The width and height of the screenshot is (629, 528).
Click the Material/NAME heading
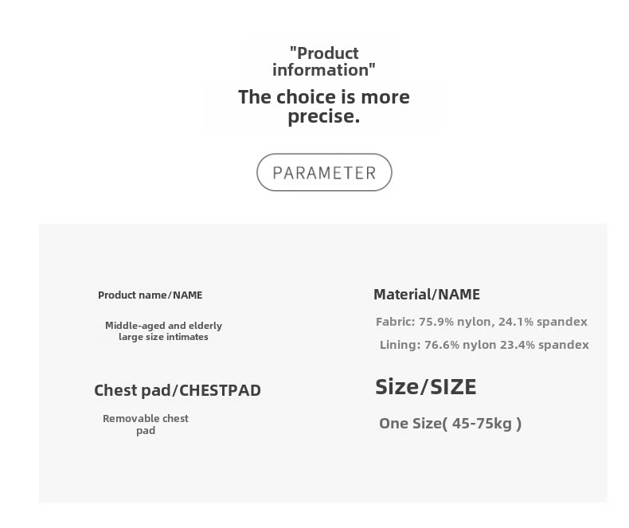point(427,295)
